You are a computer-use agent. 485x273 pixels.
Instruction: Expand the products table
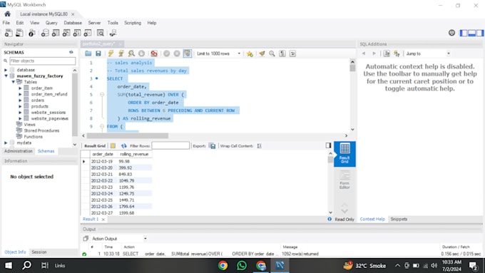21,106
